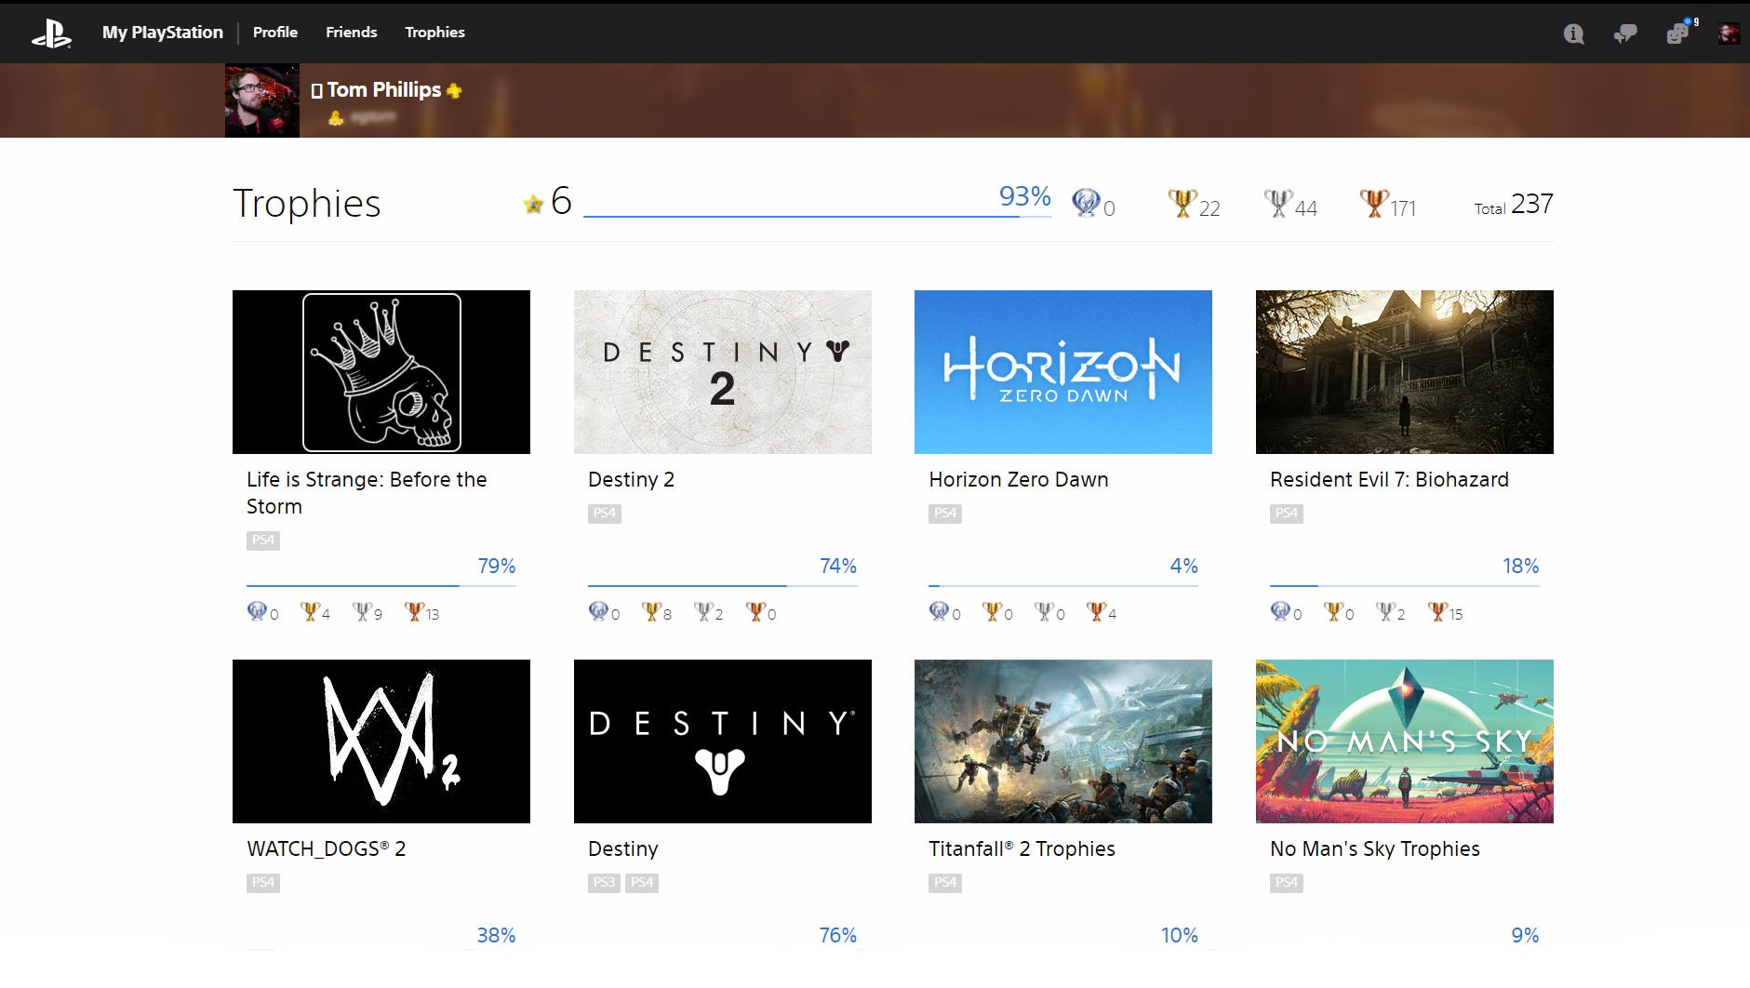Click silver trophy icon under Destiny 2
This screenshot has height=988, width=1750.
[703, 611]
